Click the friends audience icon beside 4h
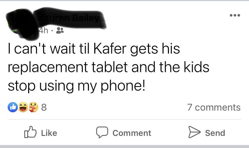The height and width of the screenshot is (148, 249). (x=60, y=30)
